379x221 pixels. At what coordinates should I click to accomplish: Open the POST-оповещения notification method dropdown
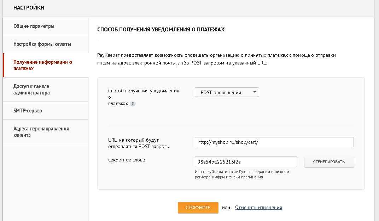(227, 92)
